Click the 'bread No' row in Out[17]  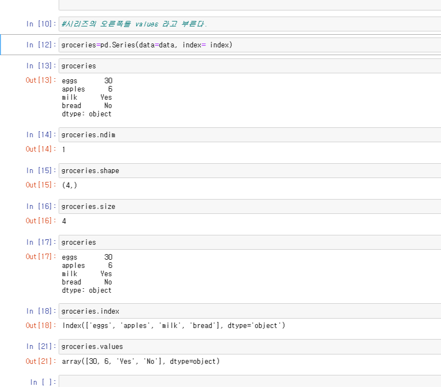click(87, 282)
